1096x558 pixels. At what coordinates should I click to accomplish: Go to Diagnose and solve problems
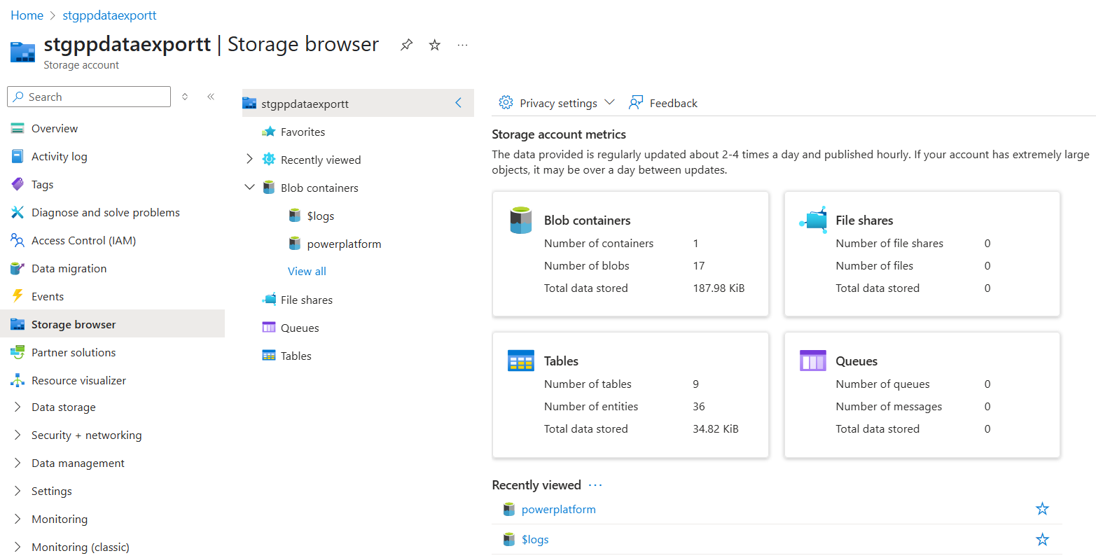(105, 212)
